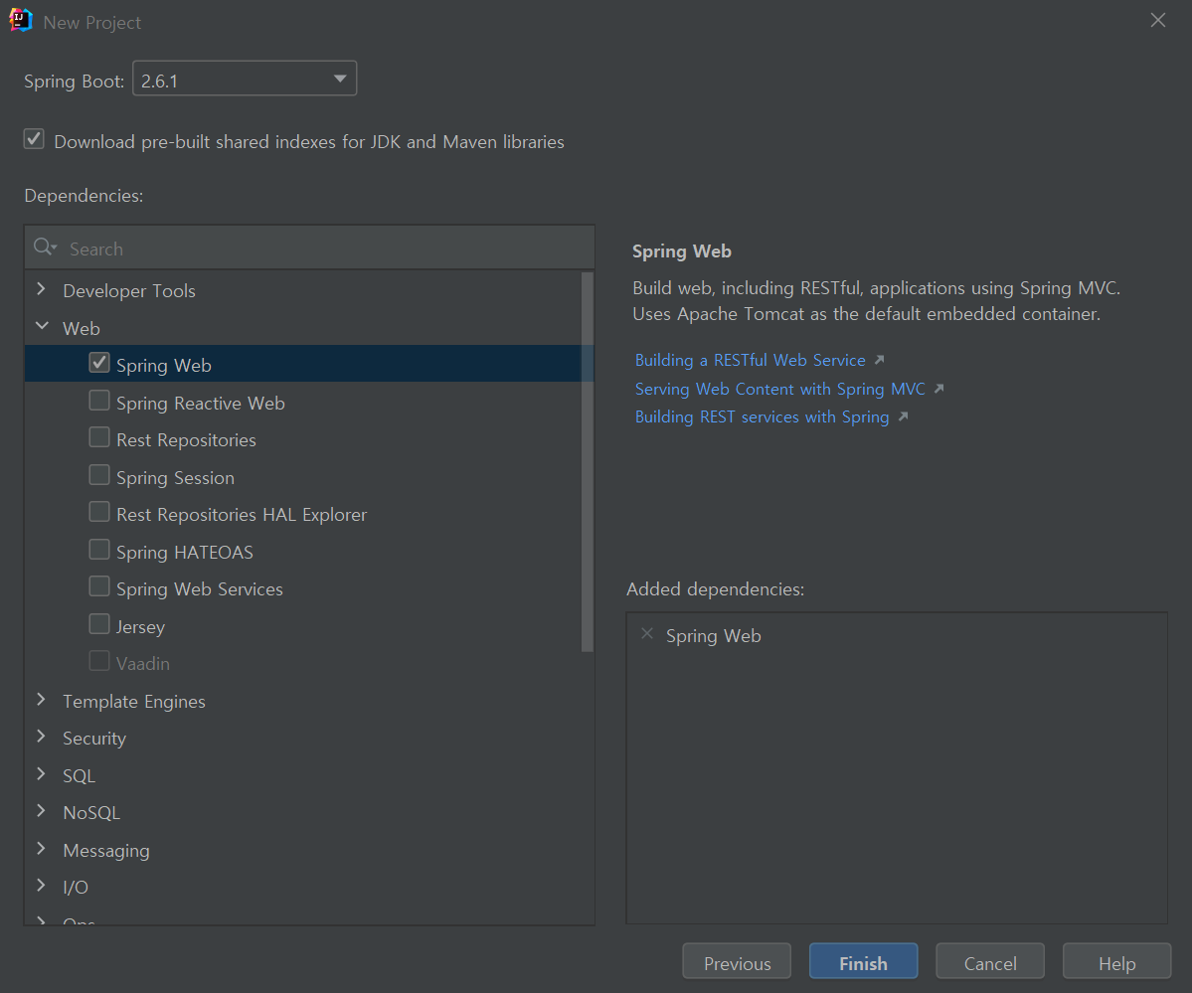The height and width of the screenshot is (993, 1192).
Task: Click the Help button
Action: click(1116, 962)
